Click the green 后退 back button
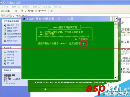The width and height of the screenshot is (130, 97). (x=5, y=11)
